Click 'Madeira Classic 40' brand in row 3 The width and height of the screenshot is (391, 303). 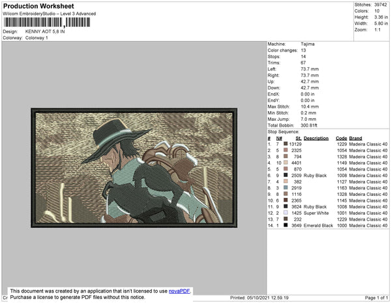click(368, 157)
